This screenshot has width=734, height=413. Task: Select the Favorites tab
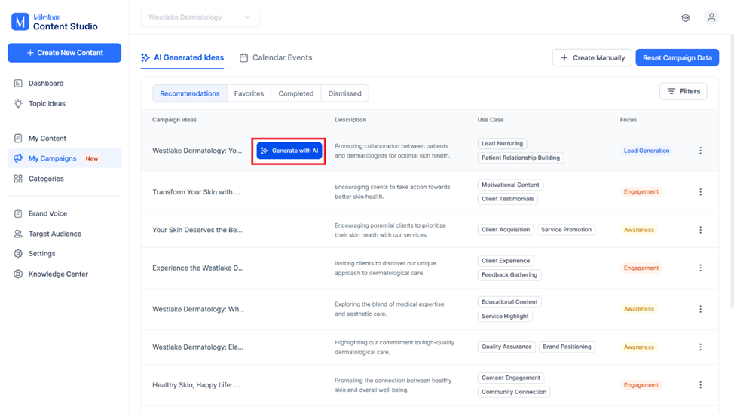click(249, 93)
